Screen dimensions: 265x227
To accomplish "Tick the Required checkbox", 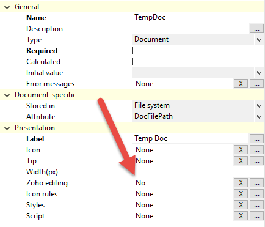I will [x=136, y=50].
